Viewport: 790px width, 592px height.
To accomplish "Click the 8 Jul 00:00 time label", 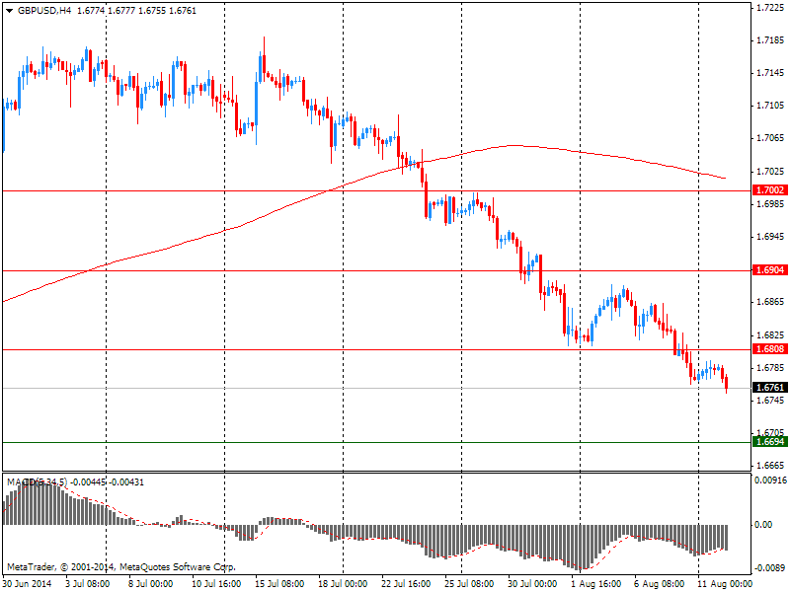I will [x=151, y=584].
